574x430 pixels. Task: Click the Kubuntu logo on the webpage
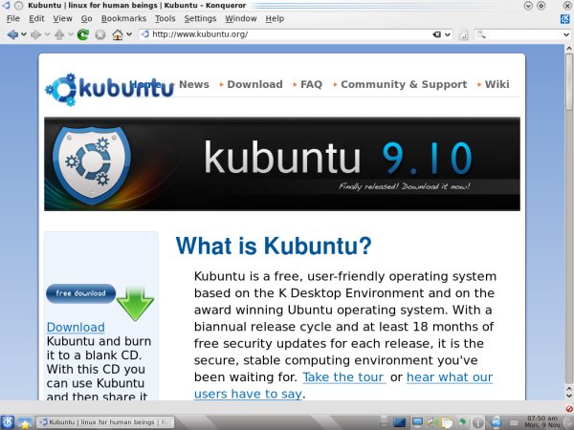[109, 89]
